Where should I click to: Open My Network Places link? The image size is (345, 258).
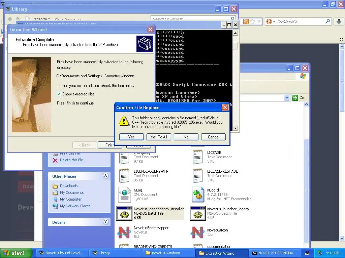(x=75, y=206)
